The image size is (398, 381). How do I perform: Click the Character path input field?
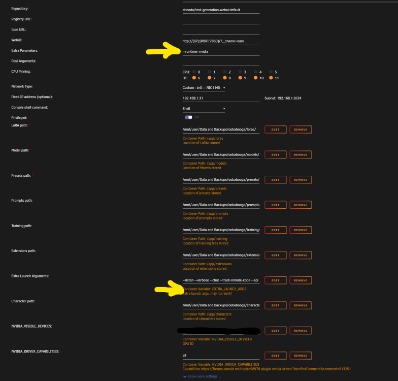pos(221,306)
